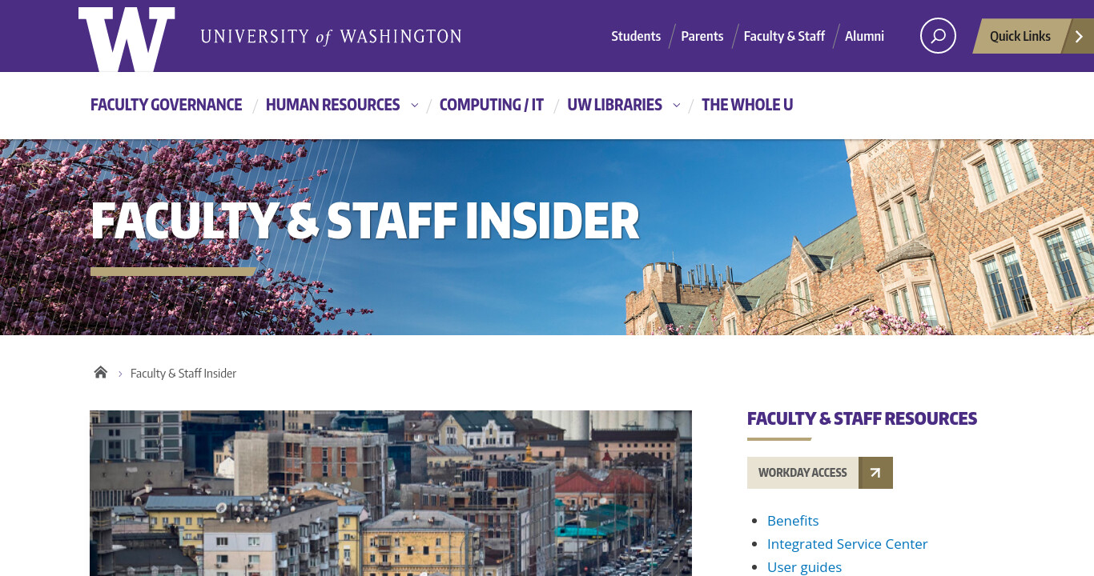Open search with the magnifier icon

[x=938, y=36]
